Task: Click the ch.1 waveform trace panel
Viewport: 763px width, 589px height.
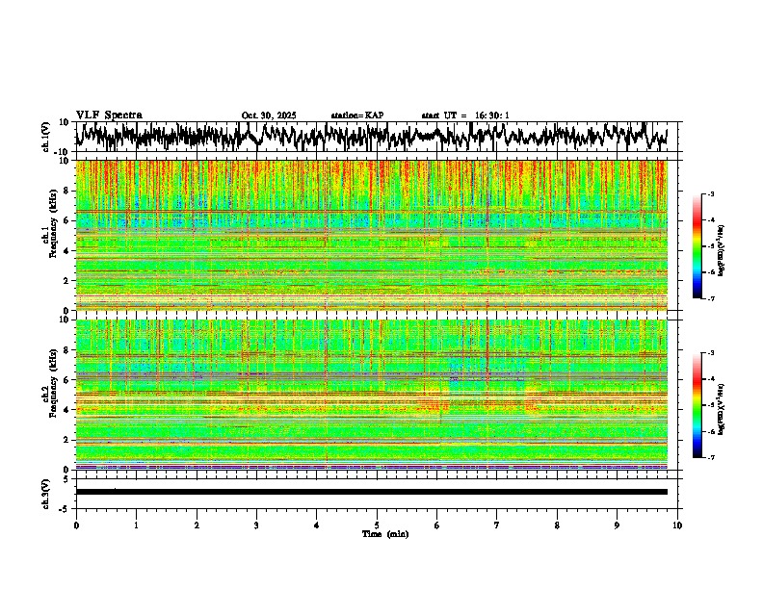Action: coord(377,137)
